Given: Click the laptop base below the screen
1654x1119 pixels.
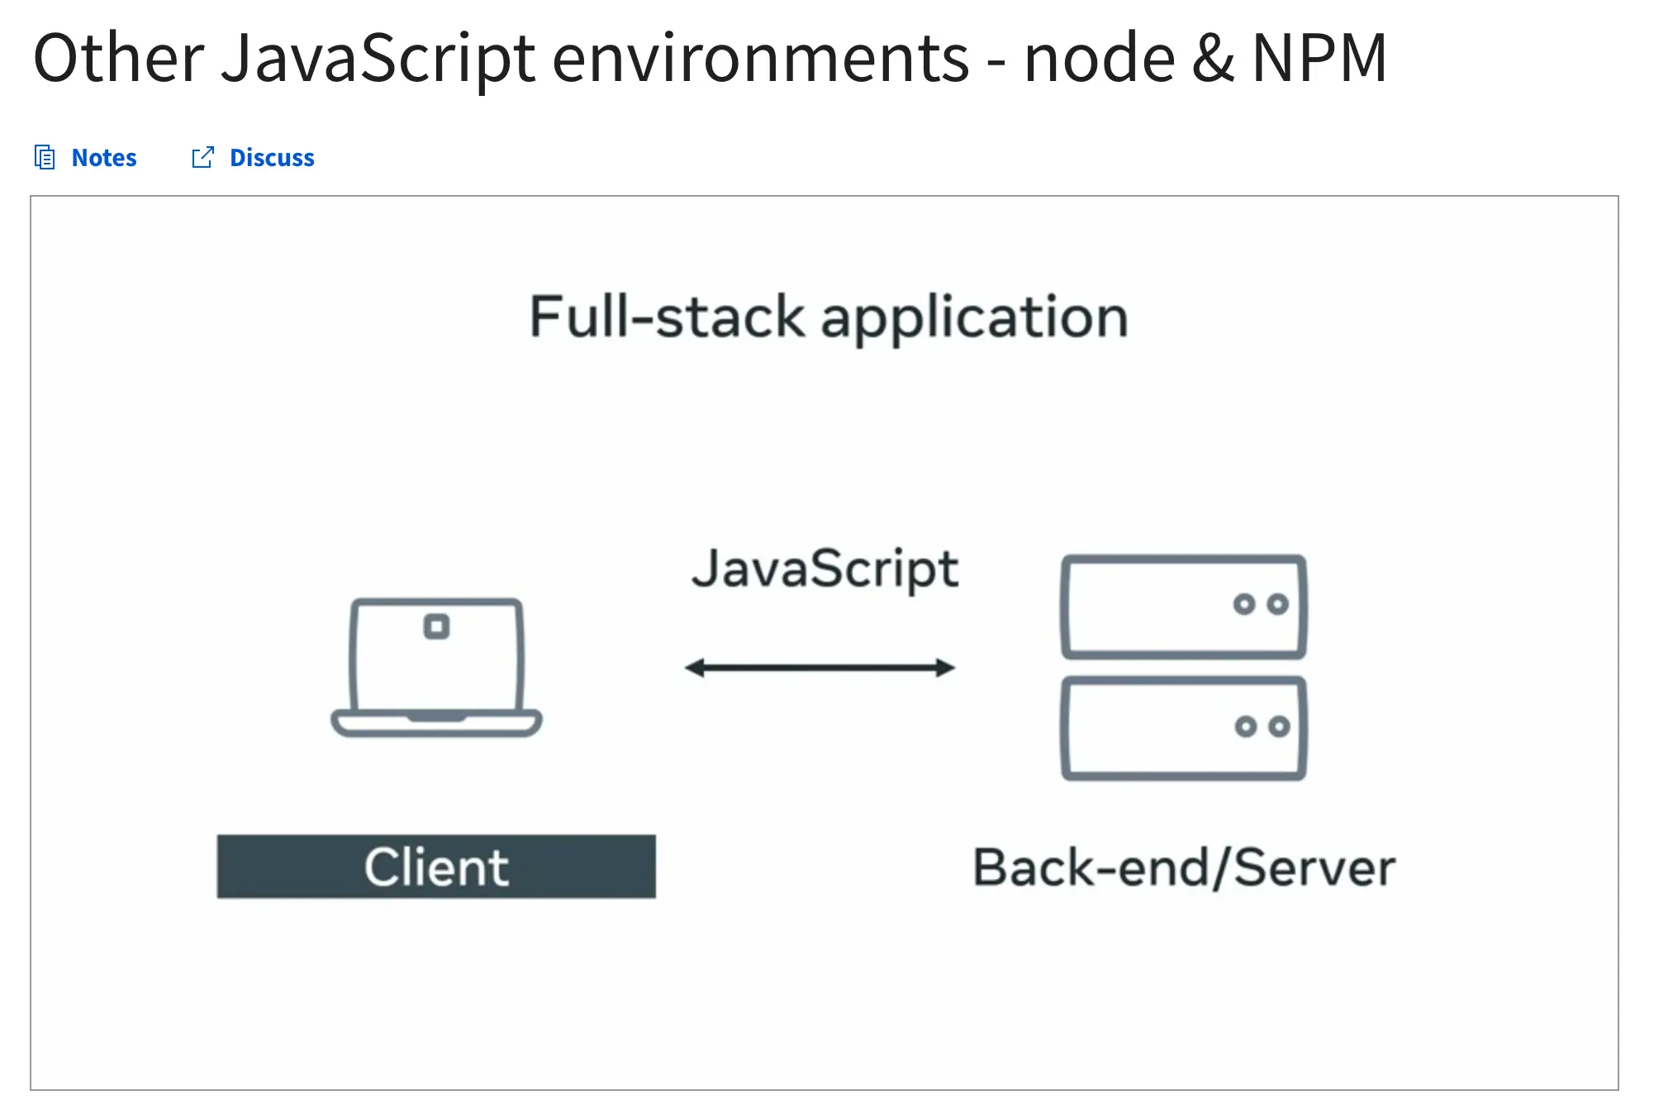Looking at the screenshot, I should [436, 723].
